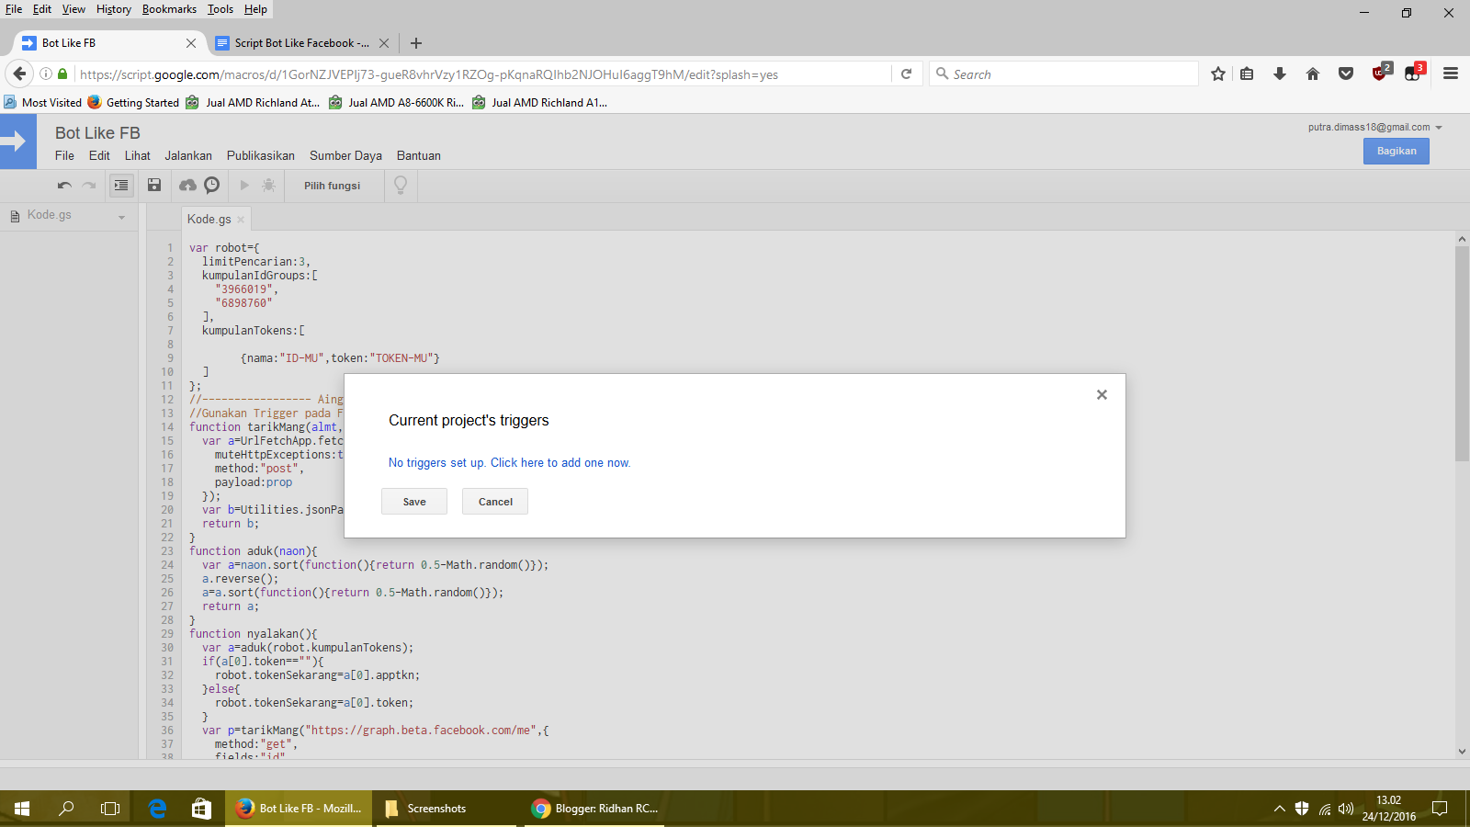Click the extension icon with badge 3
This screenshot has width=1470, height=827.
pyautogui.click(x=1414, y=73)
